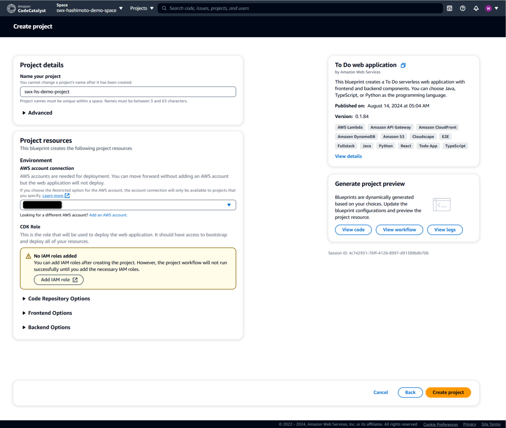Click the React tag

pos(406,146)
